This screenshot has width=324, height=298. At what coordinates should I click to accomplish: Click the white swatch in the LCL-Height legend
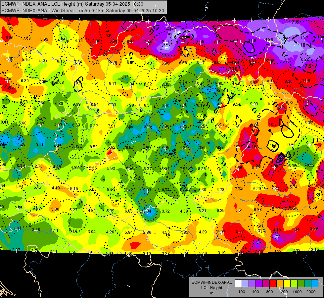[x=238, y=283]
